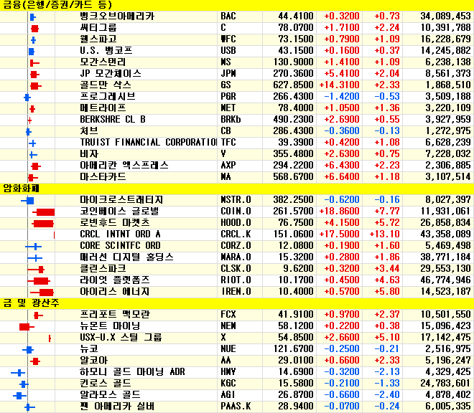The width and height of the screenshot is (474, 413).
Task: Click the CORE SCINTFC ORD candlestick icon
Action: point(33,247)
